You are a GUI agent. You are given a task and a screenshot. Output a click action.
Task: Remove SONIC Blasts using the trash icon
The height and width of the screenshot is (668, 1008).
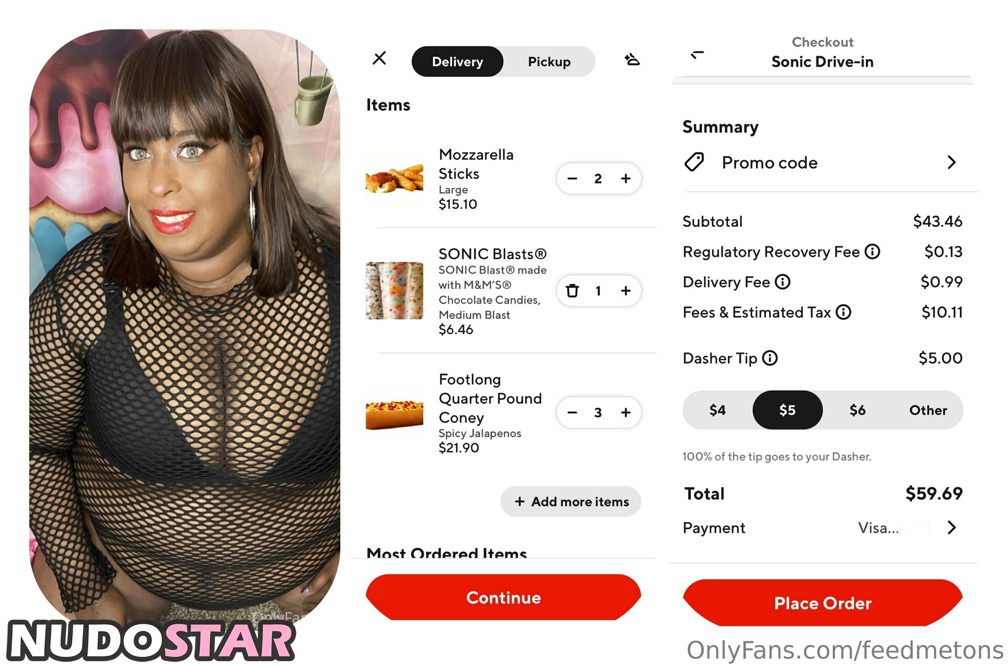(572, 290)
